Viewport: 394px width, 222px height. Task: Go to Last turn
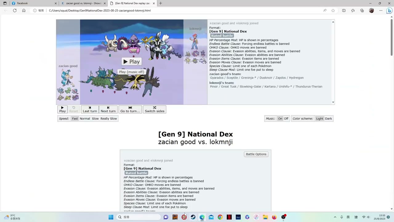(90, 109)
